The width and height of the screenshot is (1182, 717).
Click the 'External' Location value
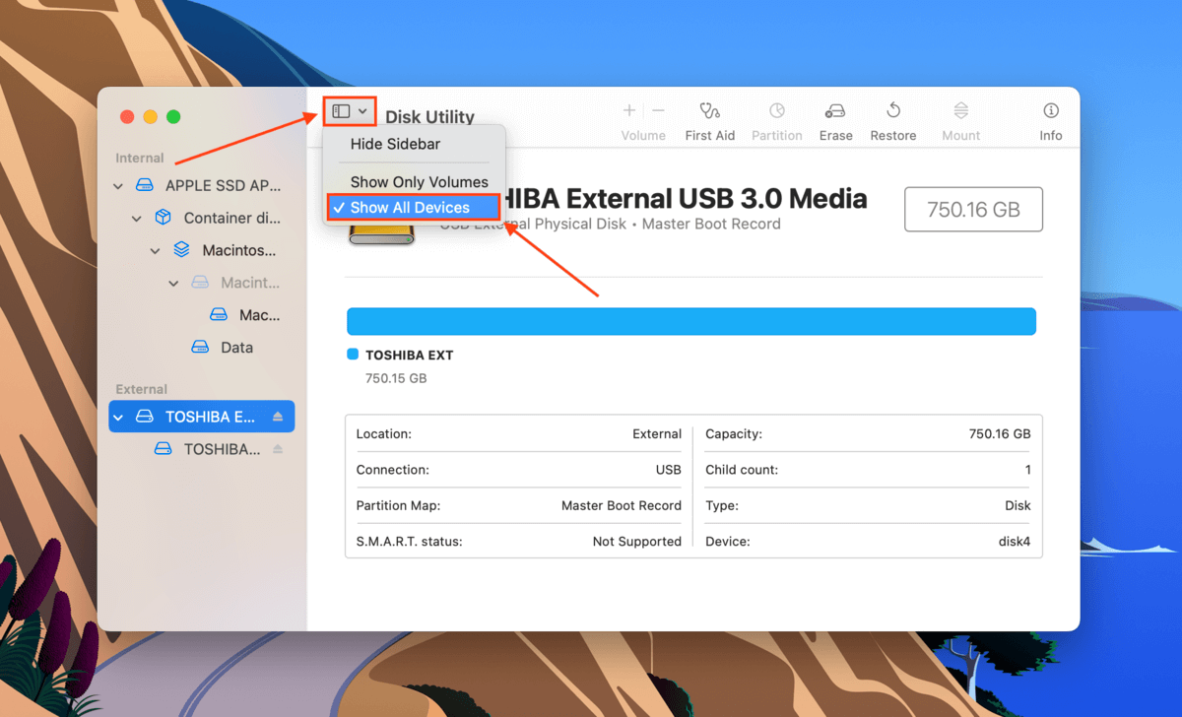point(657,433)
